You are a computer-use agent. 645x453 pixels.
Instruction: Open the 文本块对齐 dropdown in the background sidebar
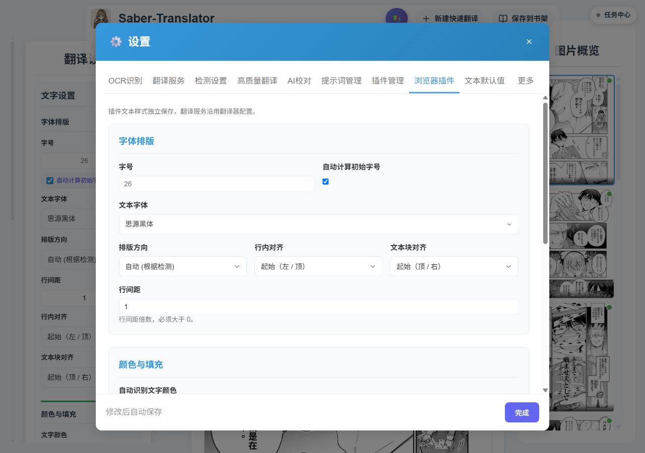click(x=69, y=377)
